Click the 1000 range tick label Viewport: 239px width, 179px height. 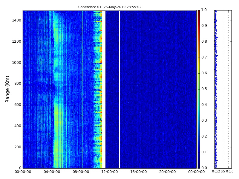coord(16,63)
